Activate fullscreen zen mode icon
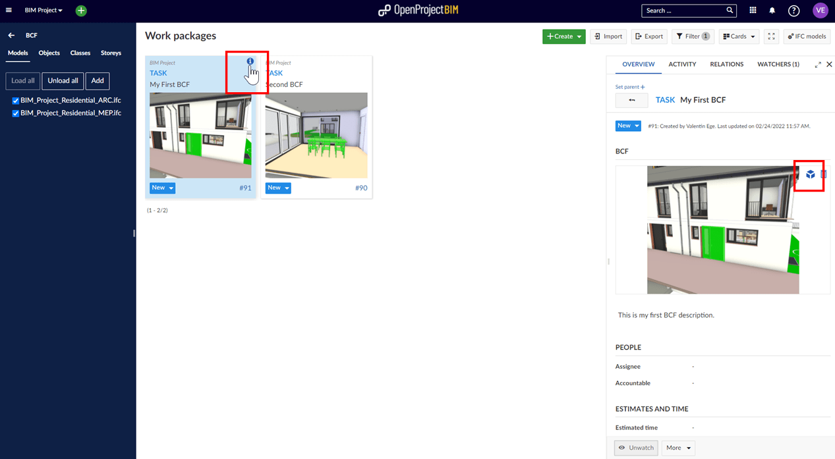This screenshot has height=459, width=835. (771, 36)
